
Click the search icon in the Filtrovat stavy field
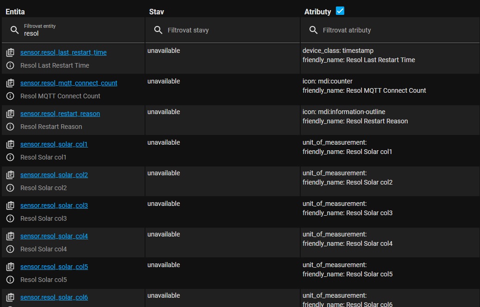pyautogui.click(x=158, y=30)
